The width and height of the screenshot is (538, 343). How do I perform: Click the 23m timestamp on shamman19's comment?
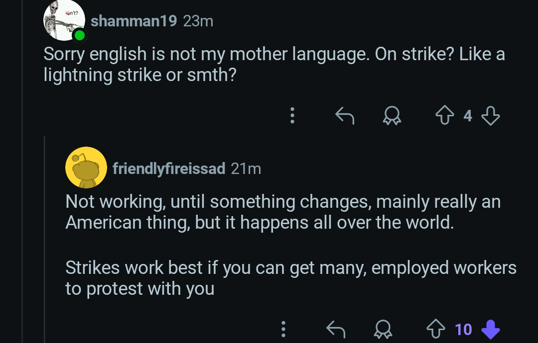pyautogui.click(x=198, y=21)
